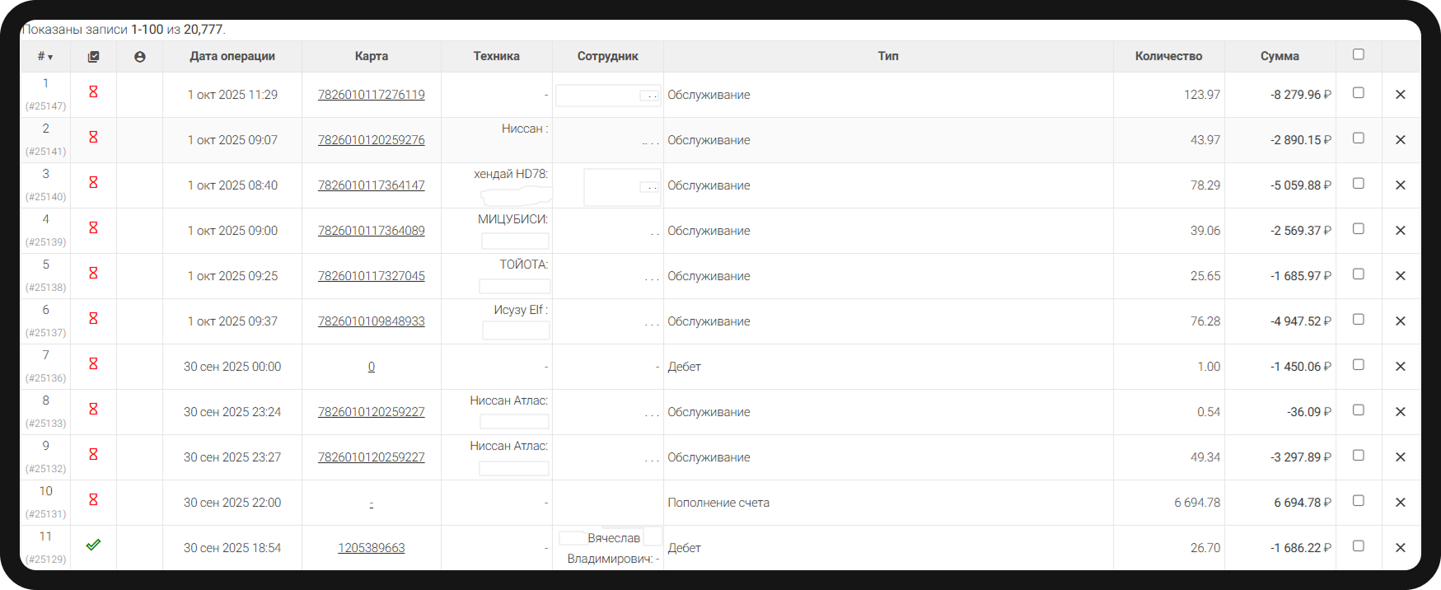Viewport: 1441px width, 590px height.
Task: Click the checklist icon in the table header
Action: click(x=93, y=57)
